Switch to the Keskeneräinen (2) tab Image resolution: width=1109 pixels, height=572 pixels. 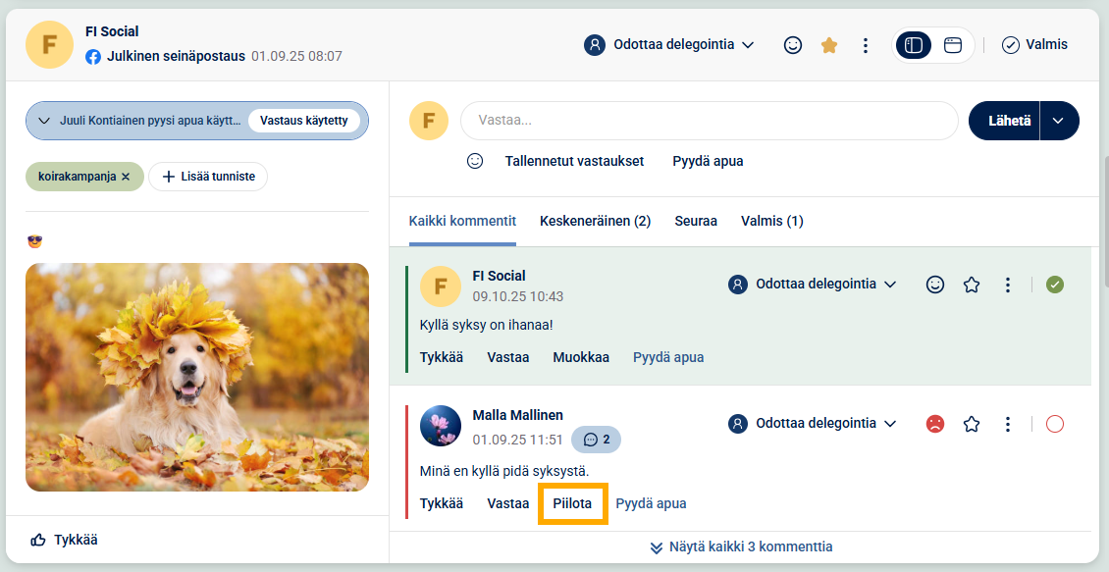(595, 222)
